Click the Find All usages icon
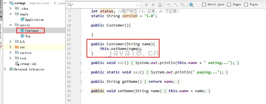Image resolution: width=266 pixels, height=104 pixels. point(160,5)
